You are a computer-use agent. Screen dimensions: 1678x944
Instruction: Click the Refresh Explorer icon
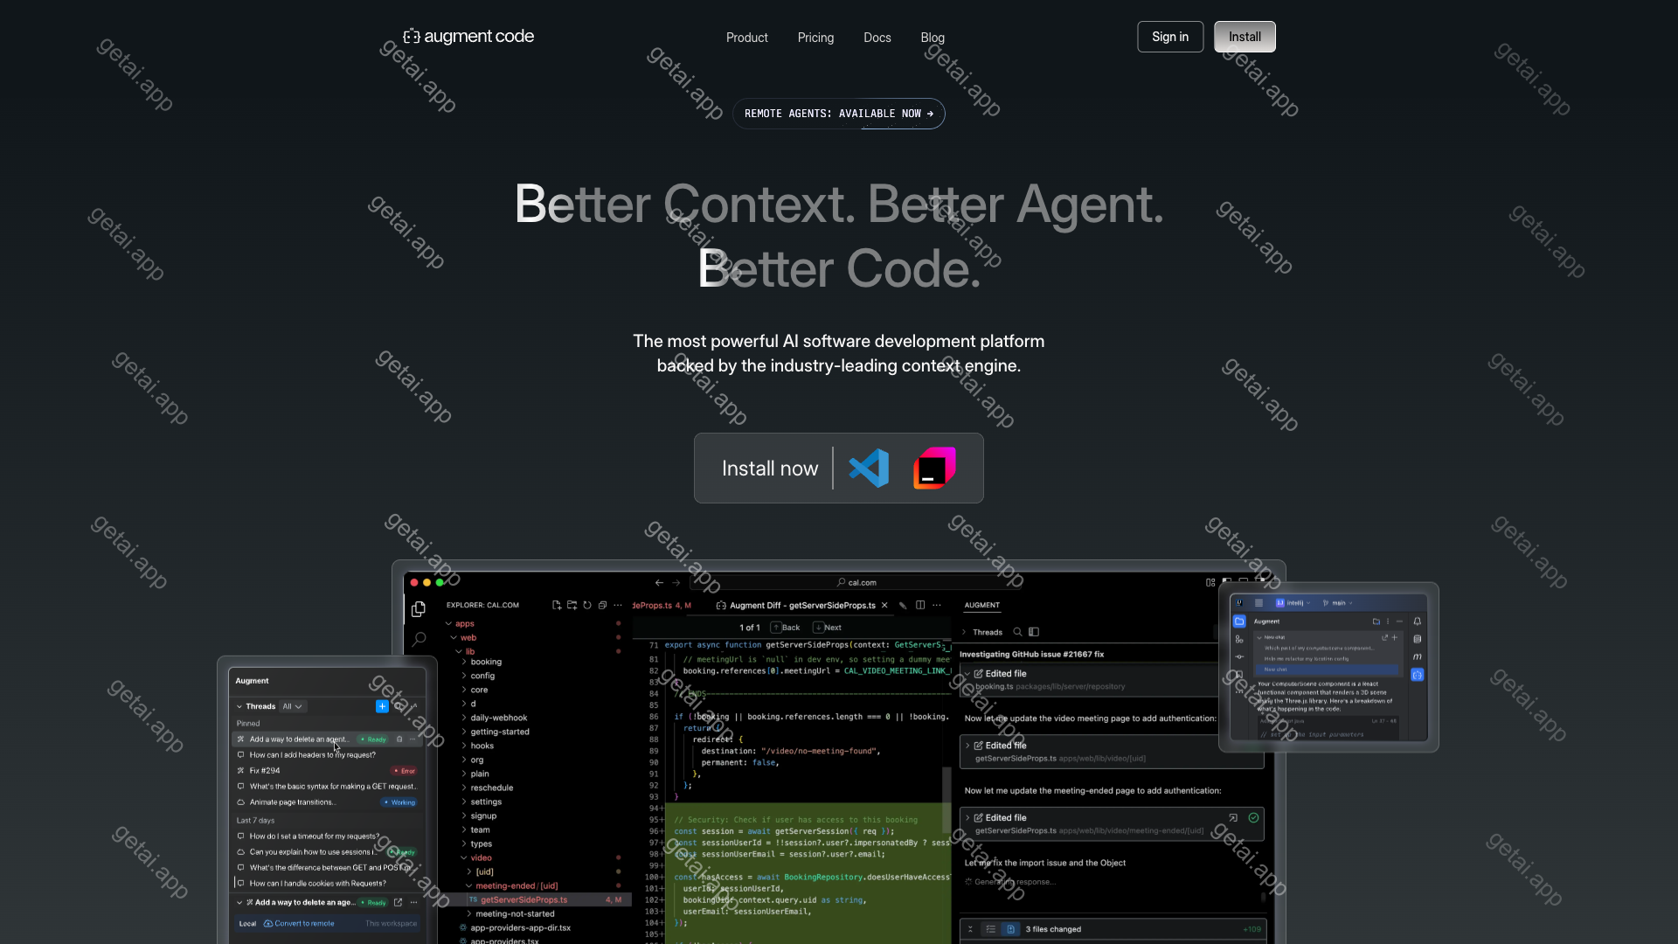point(587,605)
